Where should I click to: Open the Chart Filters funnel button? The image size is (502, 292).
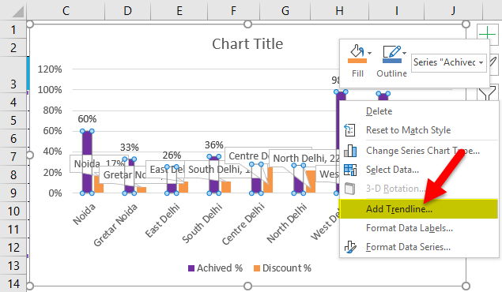[487, 93]
